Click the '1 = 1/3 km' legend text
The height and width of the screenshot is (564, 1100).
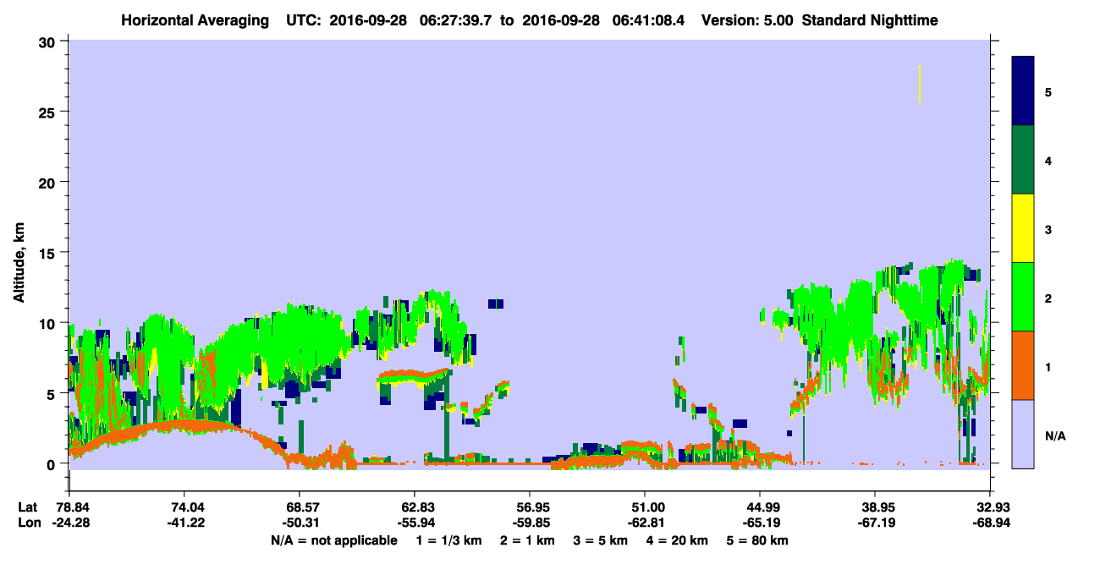pyautogui.click(x=450, y=540)
